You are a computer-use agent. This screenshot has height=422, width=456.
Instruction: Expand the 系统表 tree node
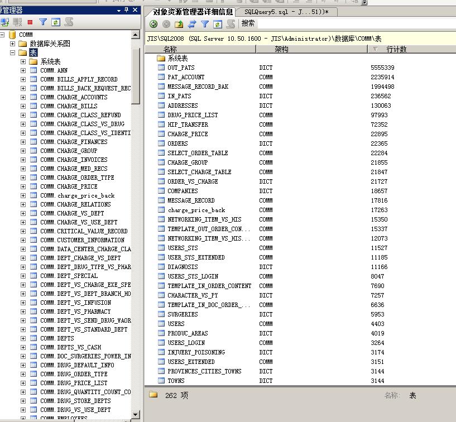pos(23,61)
